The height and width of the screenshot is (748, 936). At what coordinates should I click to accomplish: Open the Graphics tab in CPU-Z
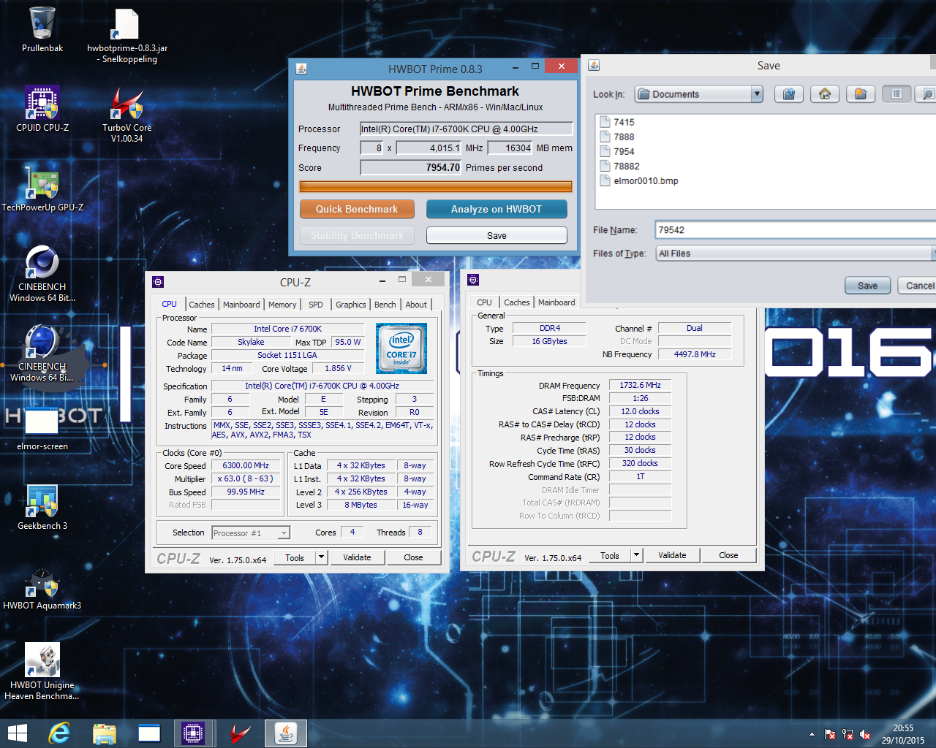coord(351,305)
